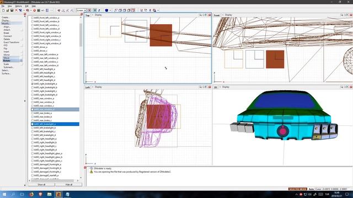Image resolution: width=353 pixels, height=198 pixels.
Task: Open the Front viewport name dropdown
Action: 217,15
